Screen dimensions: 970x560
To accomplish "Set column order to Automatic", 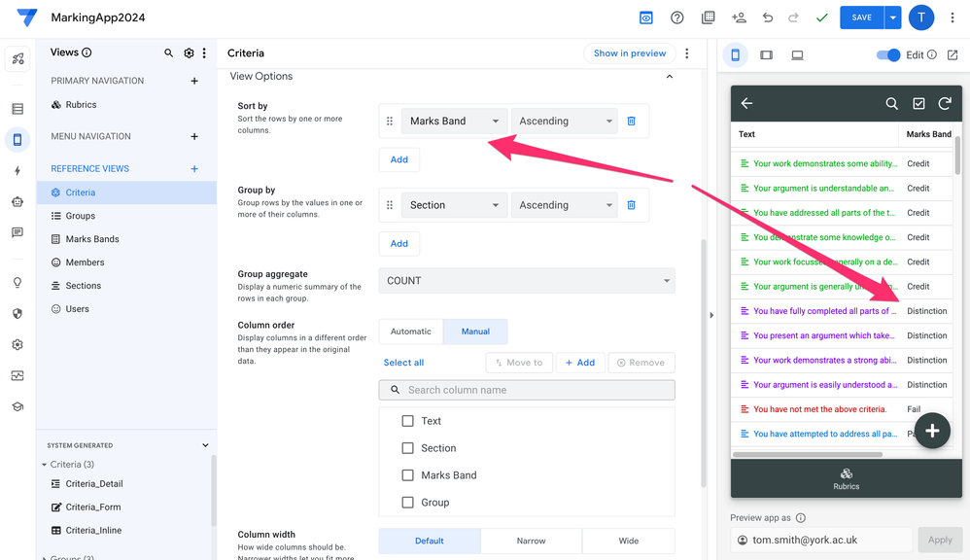I will 411,332.
